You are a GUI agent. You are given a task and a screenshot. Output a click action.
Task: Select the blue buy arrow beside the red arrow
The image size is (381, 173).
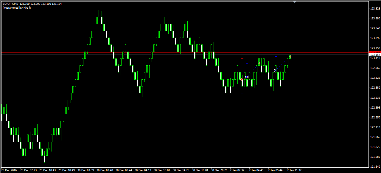pos(246,77)
